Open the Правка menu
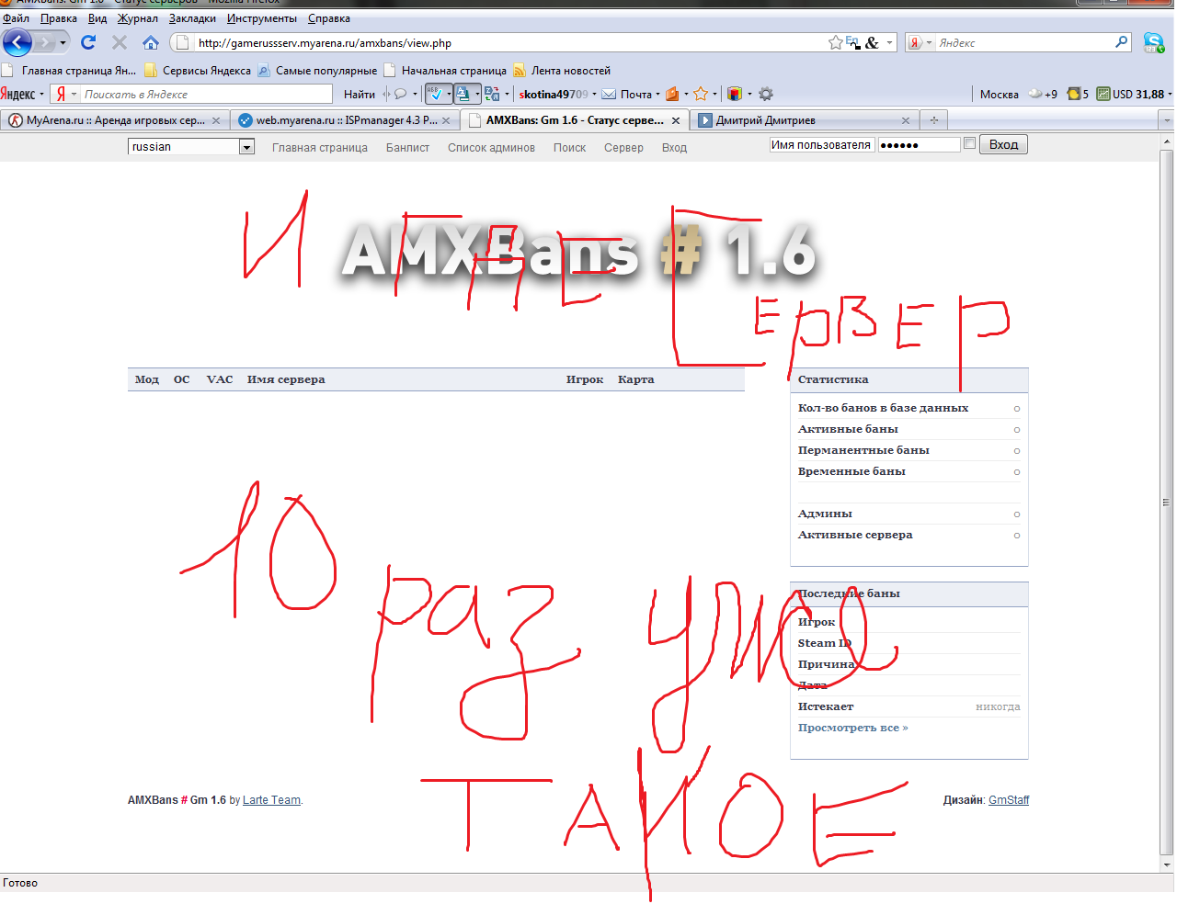This screenshot has width=1177, height=904. (x=59, y=18)
